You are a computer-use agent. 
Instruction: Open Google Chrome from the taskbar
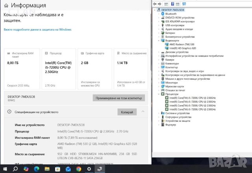tap(79, 169)
